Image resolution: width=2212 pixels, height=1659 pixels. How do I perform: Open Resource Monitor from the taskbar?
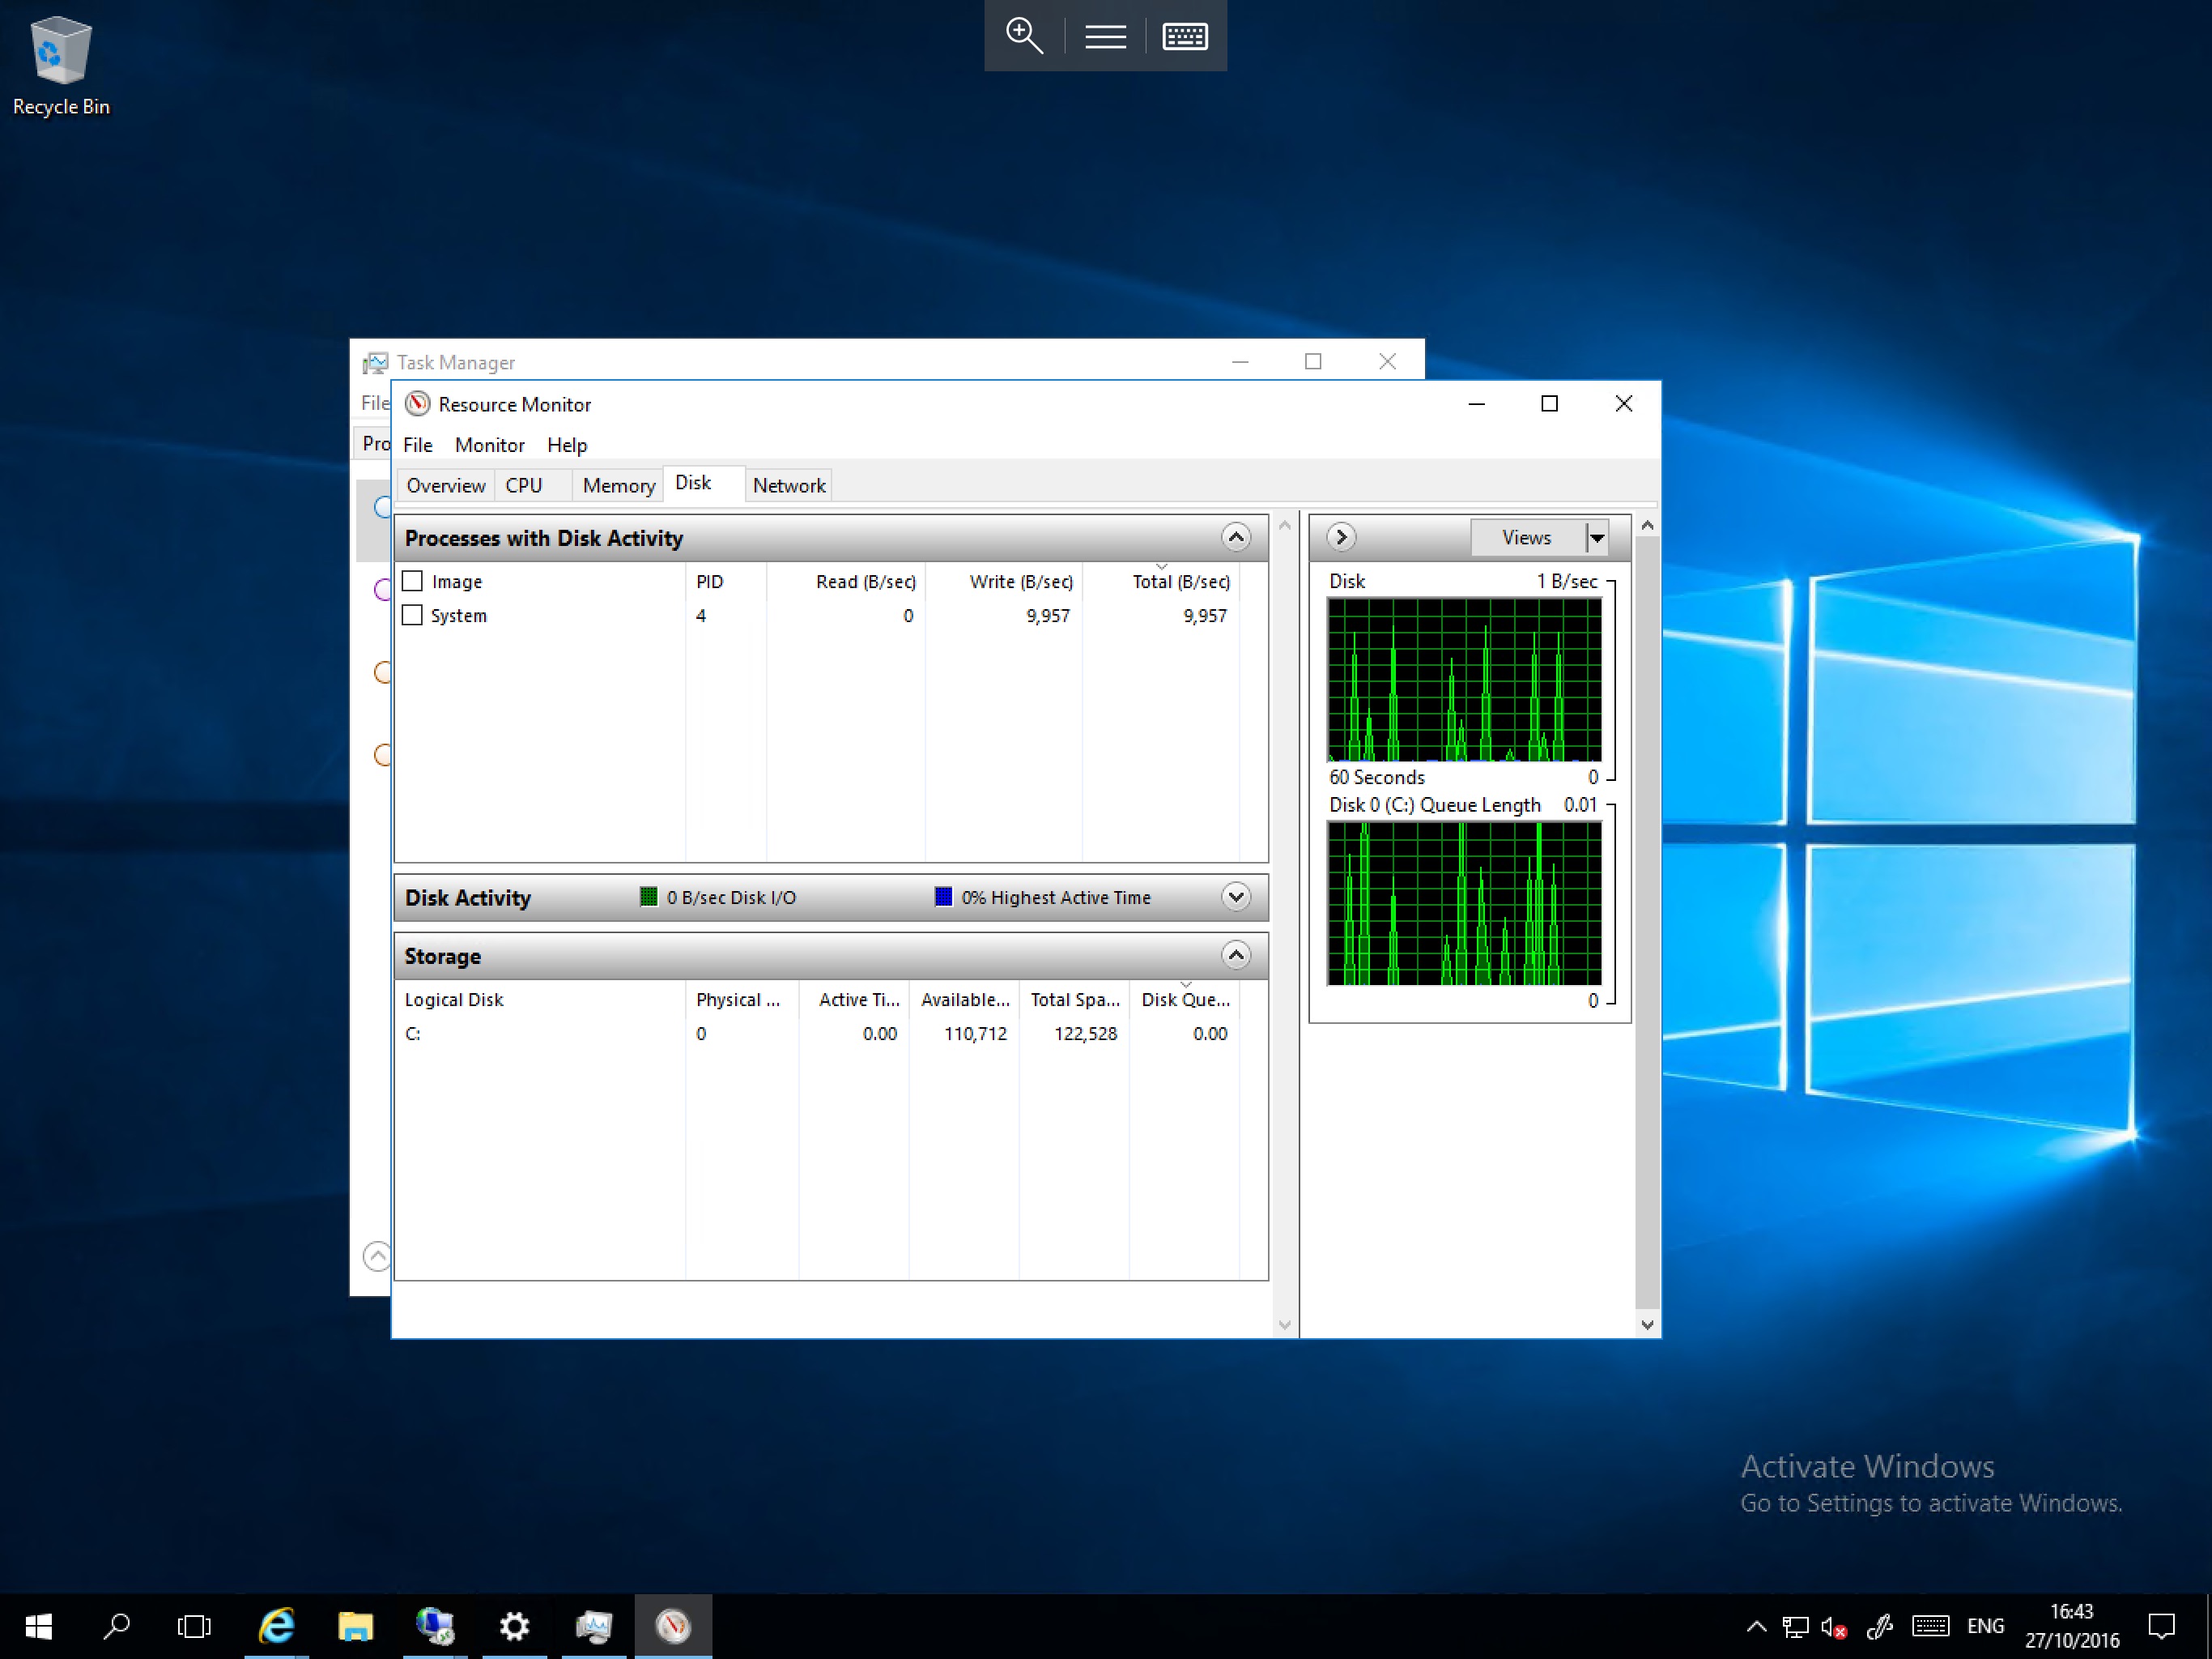coord(672,1625)
